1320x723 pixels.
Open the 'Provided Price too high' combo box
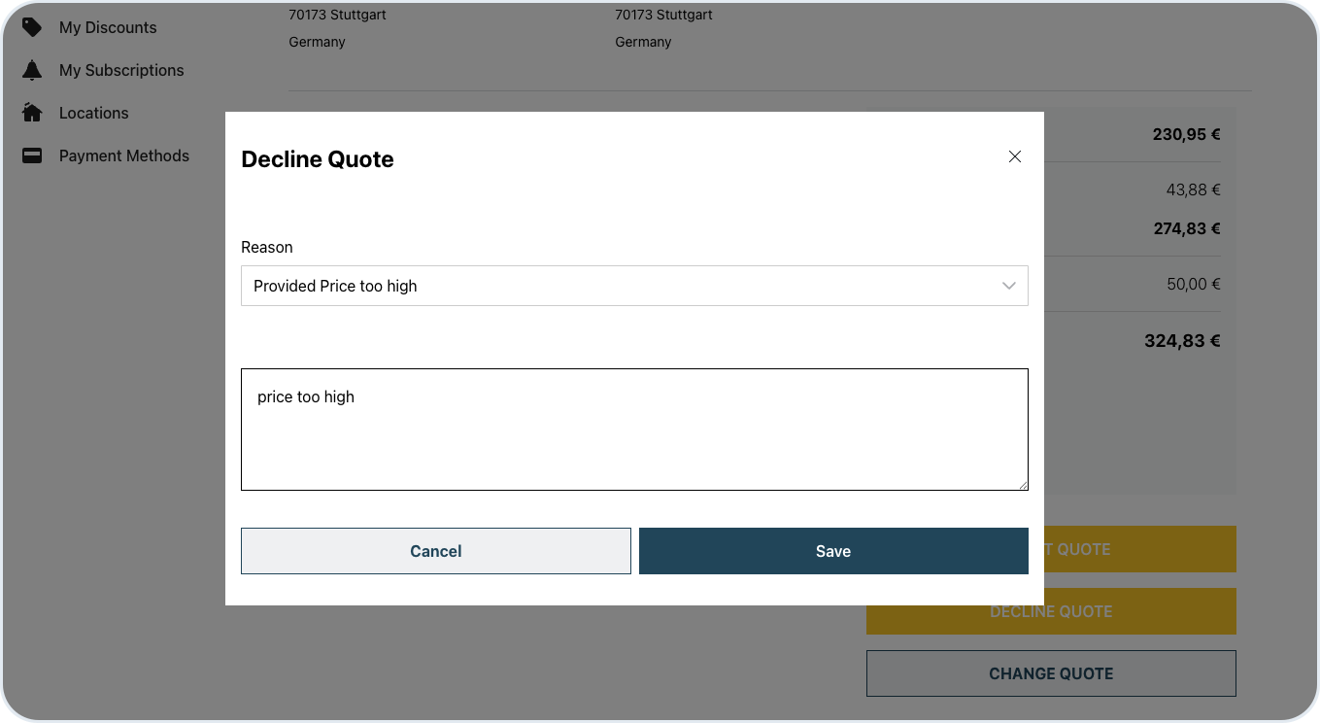(622, 286)
